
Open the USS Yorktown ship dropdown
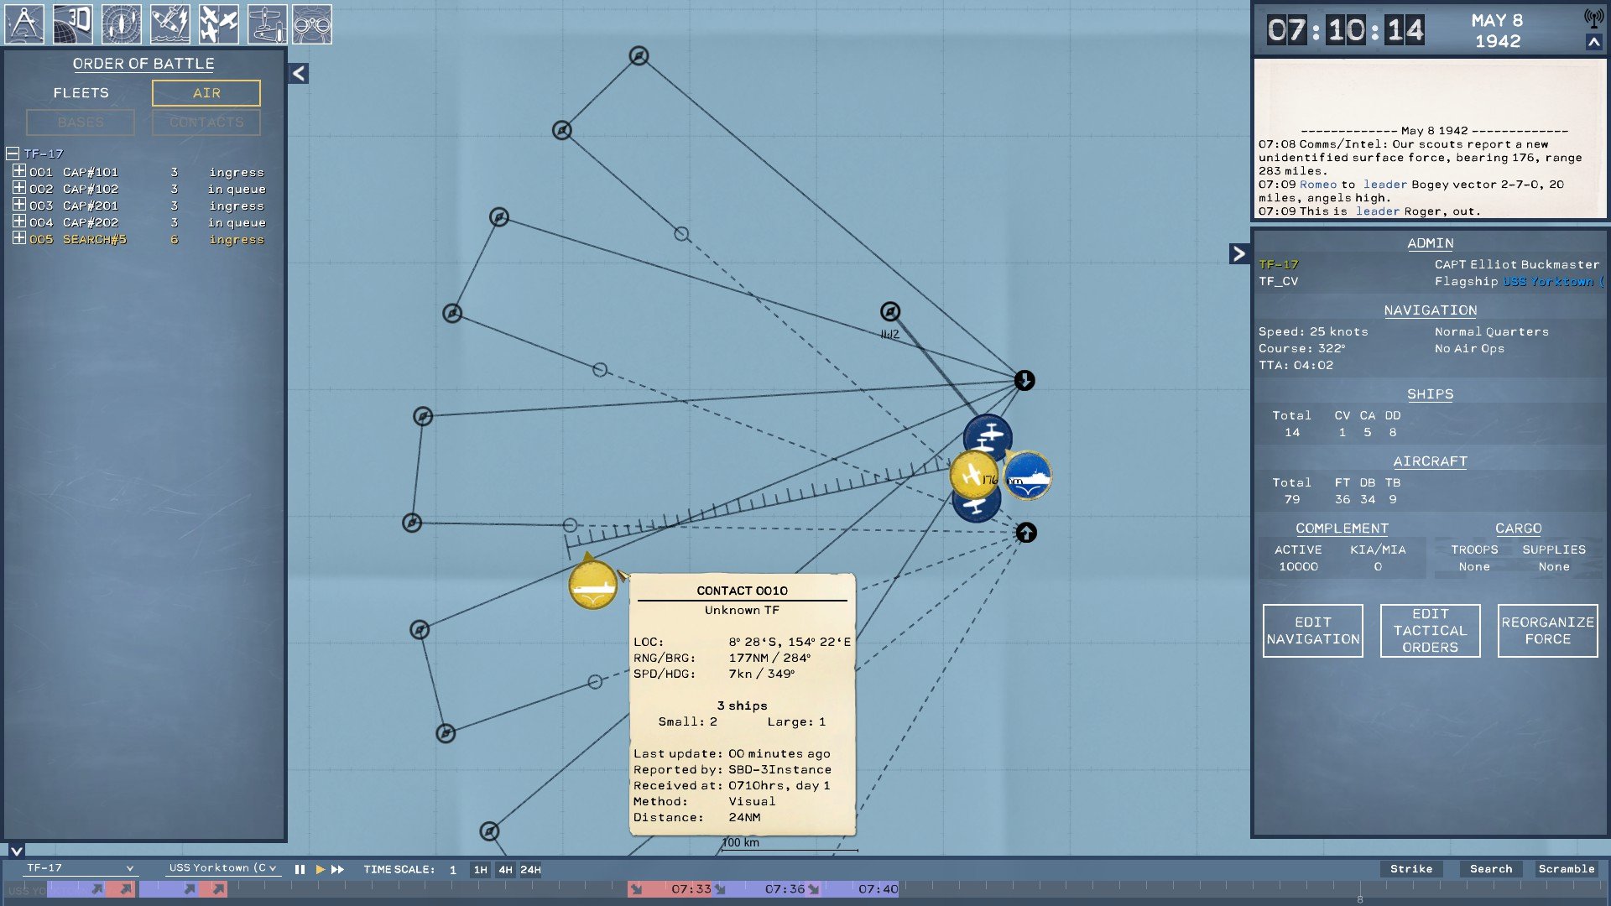[222, 868]
